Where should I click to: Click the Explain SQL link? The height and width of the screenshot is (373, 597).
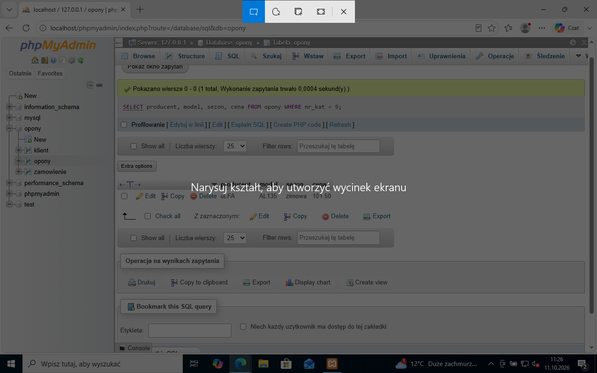(248, 125)
